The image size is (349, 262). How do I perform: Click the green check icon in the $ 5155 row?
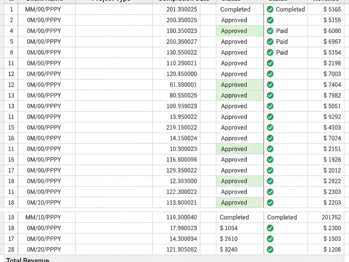click(270, 20)
